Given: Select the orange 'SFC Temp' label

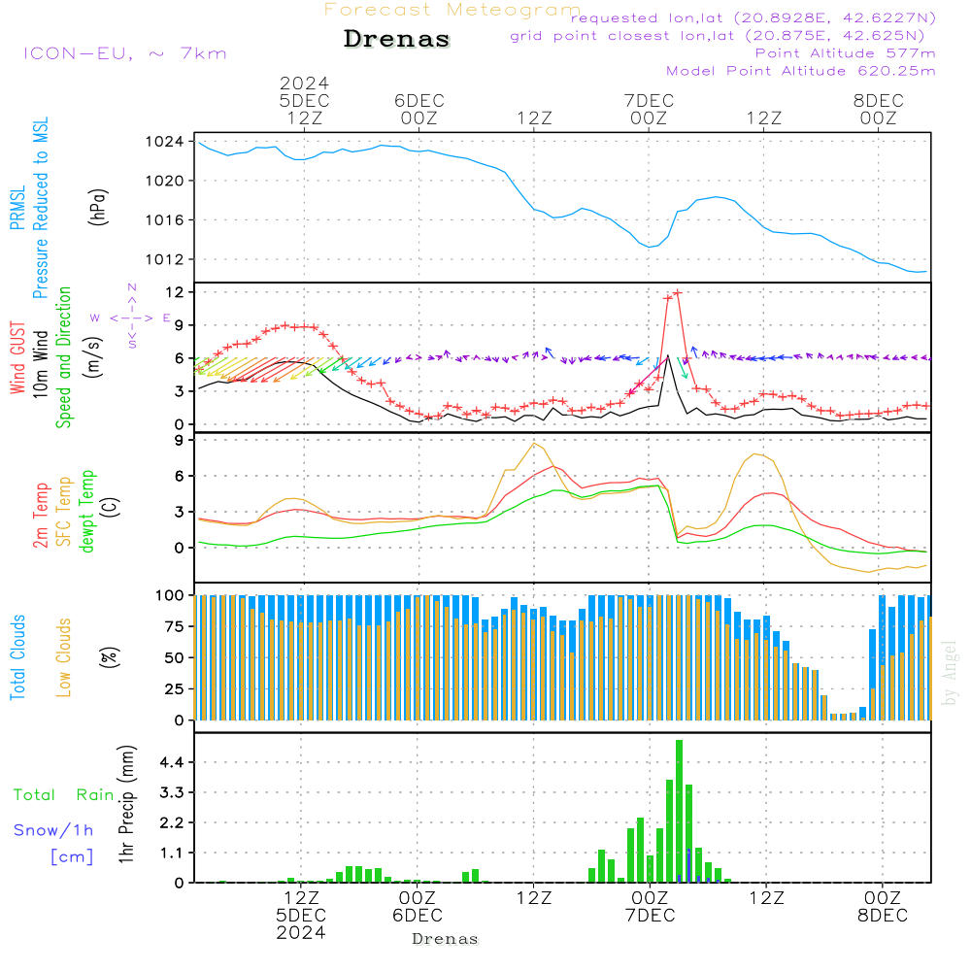Looking at the screenshot, I should pyautogui.click(x=64, y=512).
